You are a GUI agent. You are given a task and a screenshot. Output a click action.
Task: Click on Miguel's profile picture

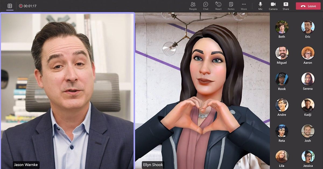pyautogui.click(x=282, y=53)
